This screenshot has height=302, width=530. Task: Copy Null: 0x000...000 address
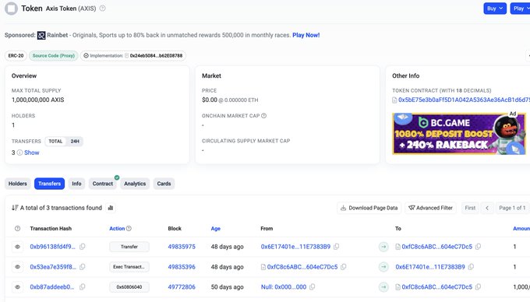pos(313,286)
